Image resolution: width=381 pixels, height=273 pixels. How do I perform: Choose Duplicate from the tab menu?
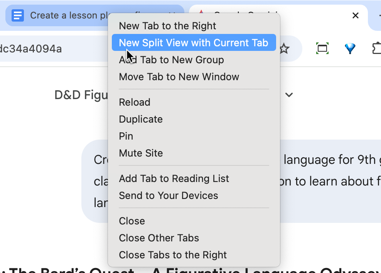(141, 119)
